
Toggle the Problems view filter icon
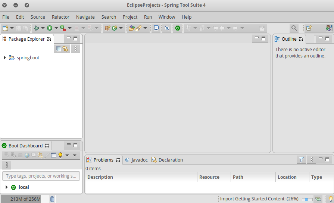click(x=301, y=160)
